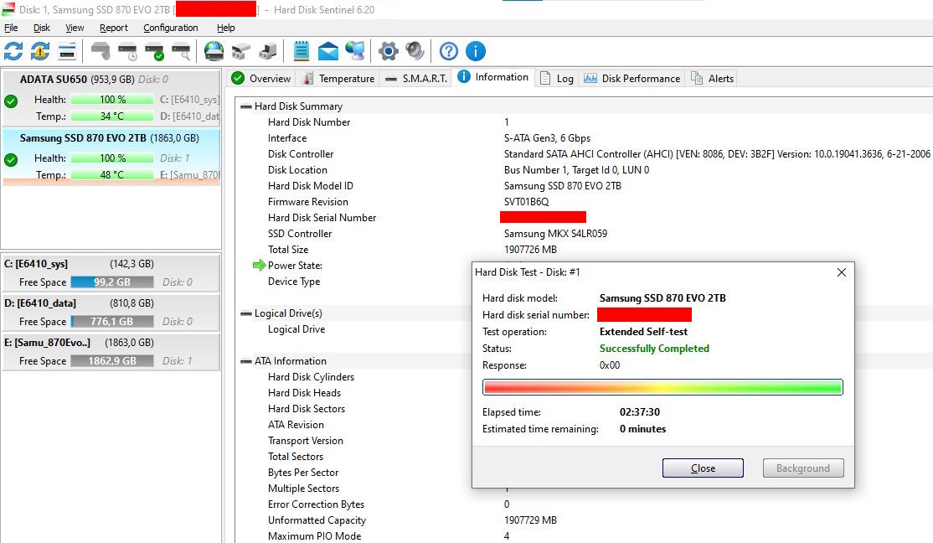Switch to the Temperature tab
The height and width of the screenshot is (543, 933).
point(339,78)
